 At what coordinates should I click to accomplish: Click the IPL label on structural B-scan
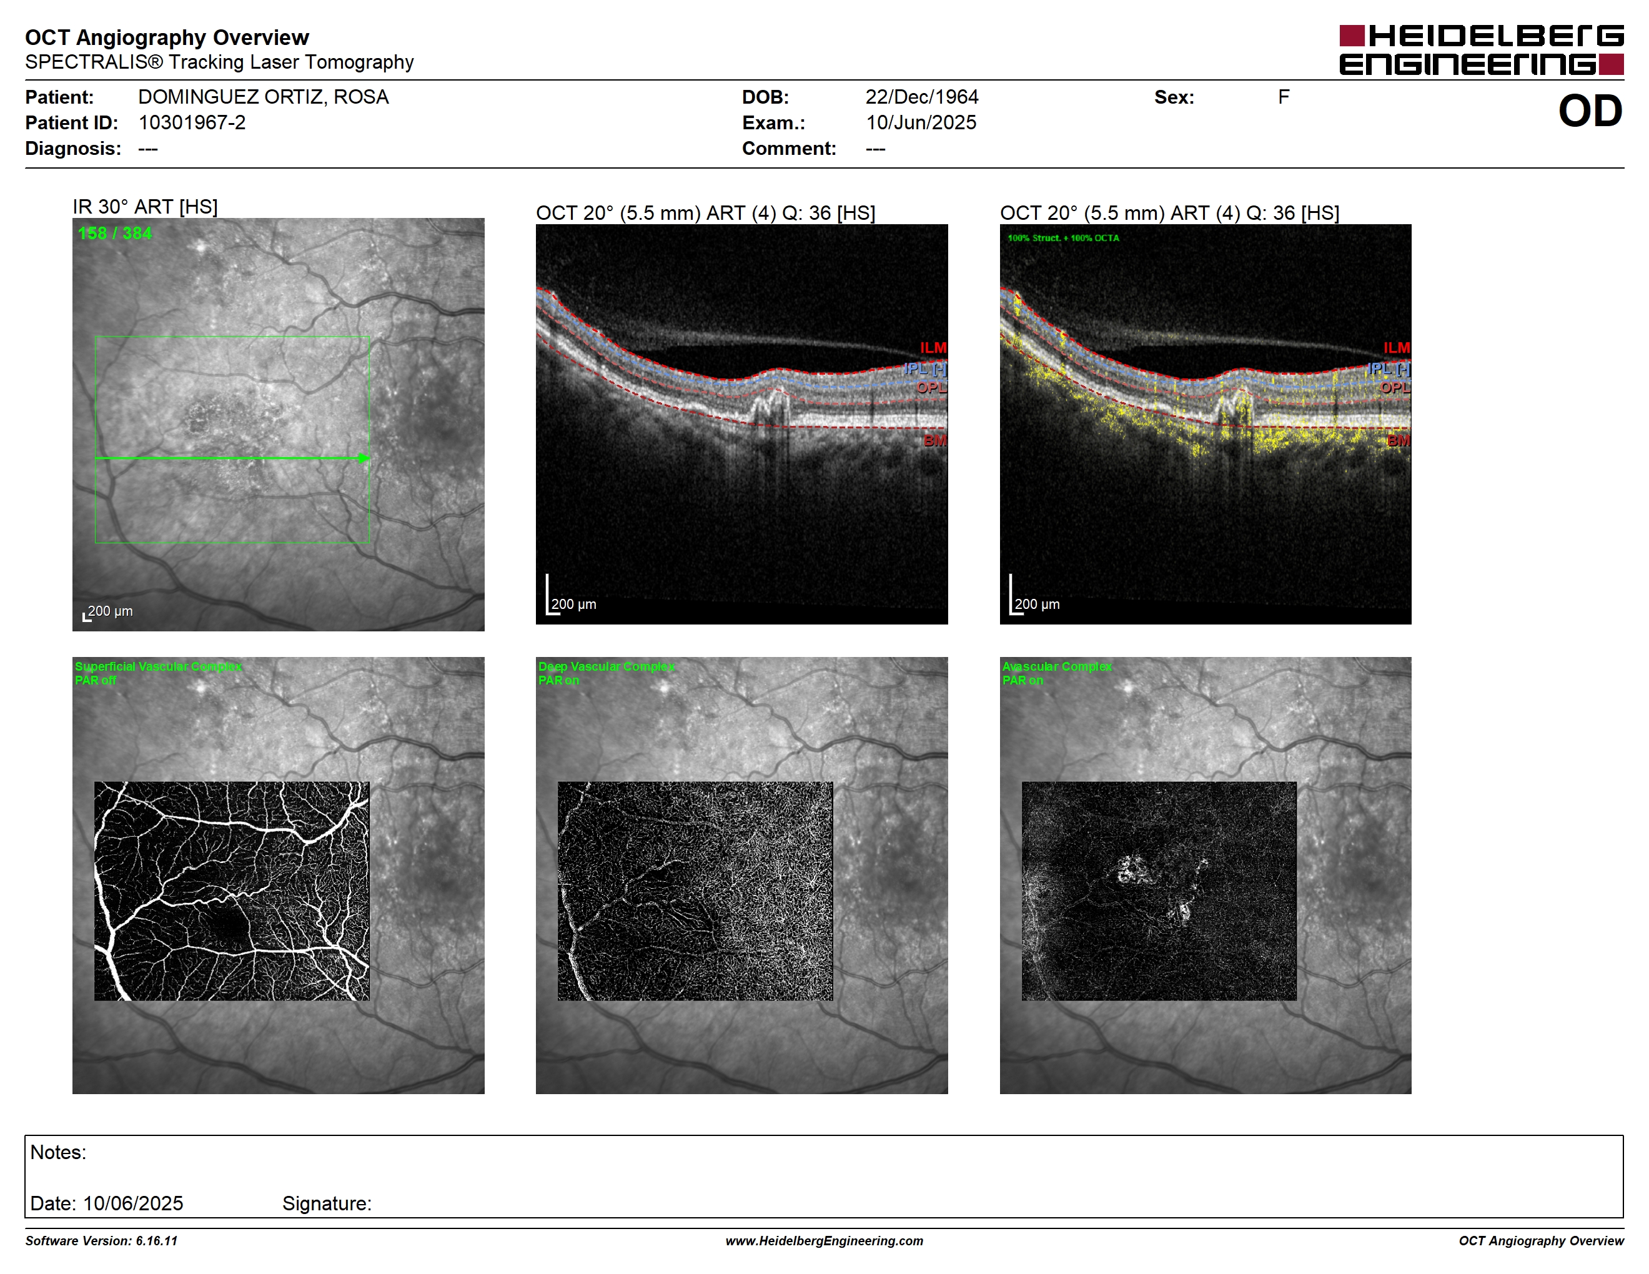[925, 368]
